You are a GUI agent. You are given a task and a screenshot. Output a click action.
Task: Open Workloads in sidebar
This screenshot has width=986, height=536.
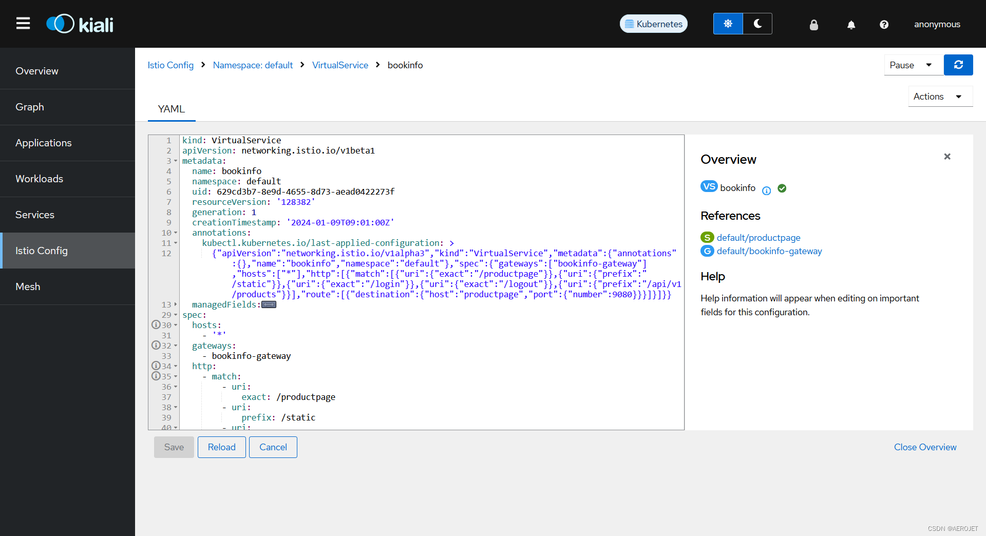67,179
